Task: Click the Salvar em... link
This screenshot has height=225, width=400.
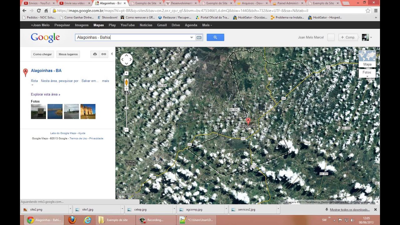Action: (90, 81)
